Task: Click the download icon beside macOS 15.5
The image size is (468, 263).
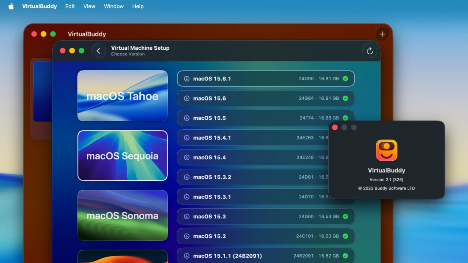Action: pos(187,118)
